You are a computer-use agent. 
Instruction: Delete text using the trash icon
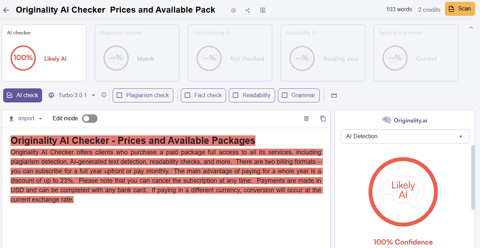click(306, 119)
